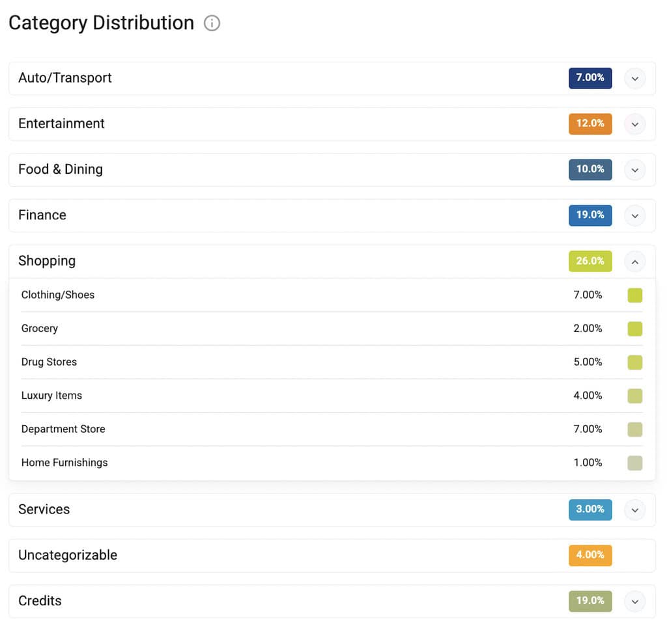Click the 26.0% Shopping percentage badge

[x=590, y=262]
